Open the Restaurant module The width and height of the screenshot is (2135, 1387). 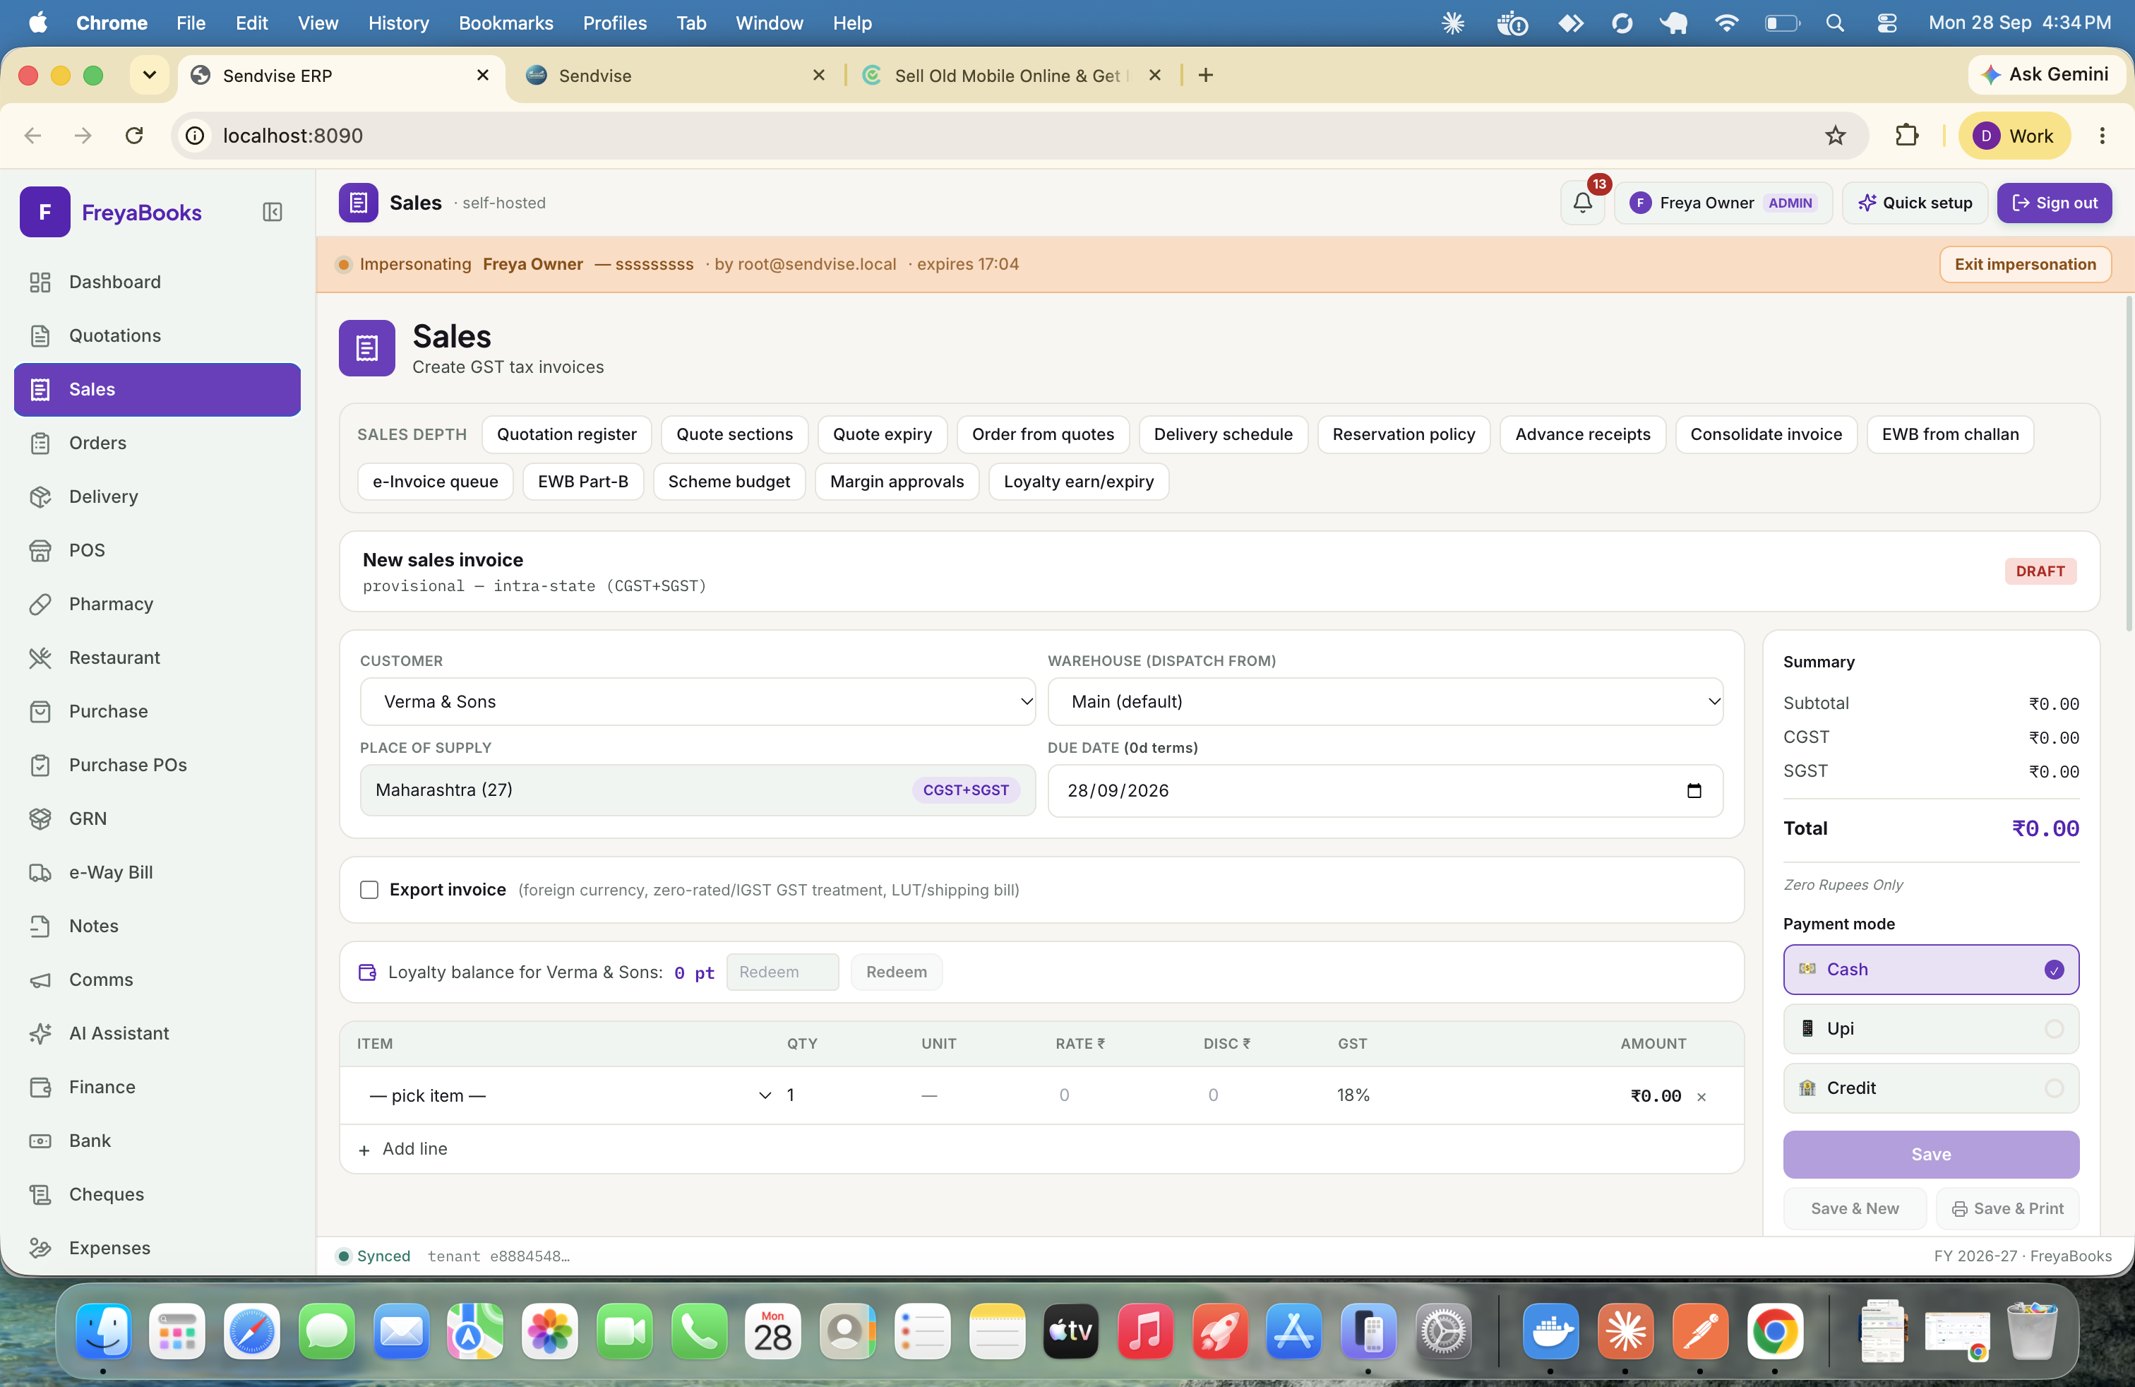pos(158,657)
